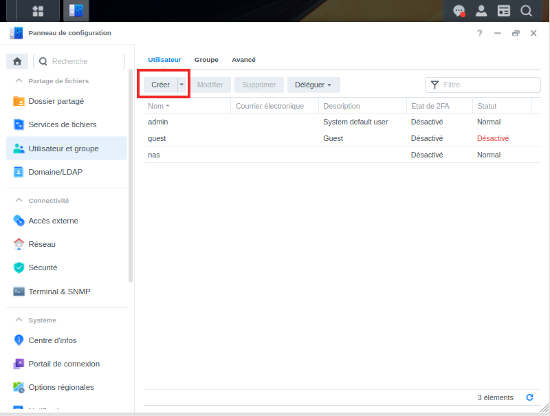Open the Déléguer dropdown menu
550x416 pixels.
(x=313, y=85)
